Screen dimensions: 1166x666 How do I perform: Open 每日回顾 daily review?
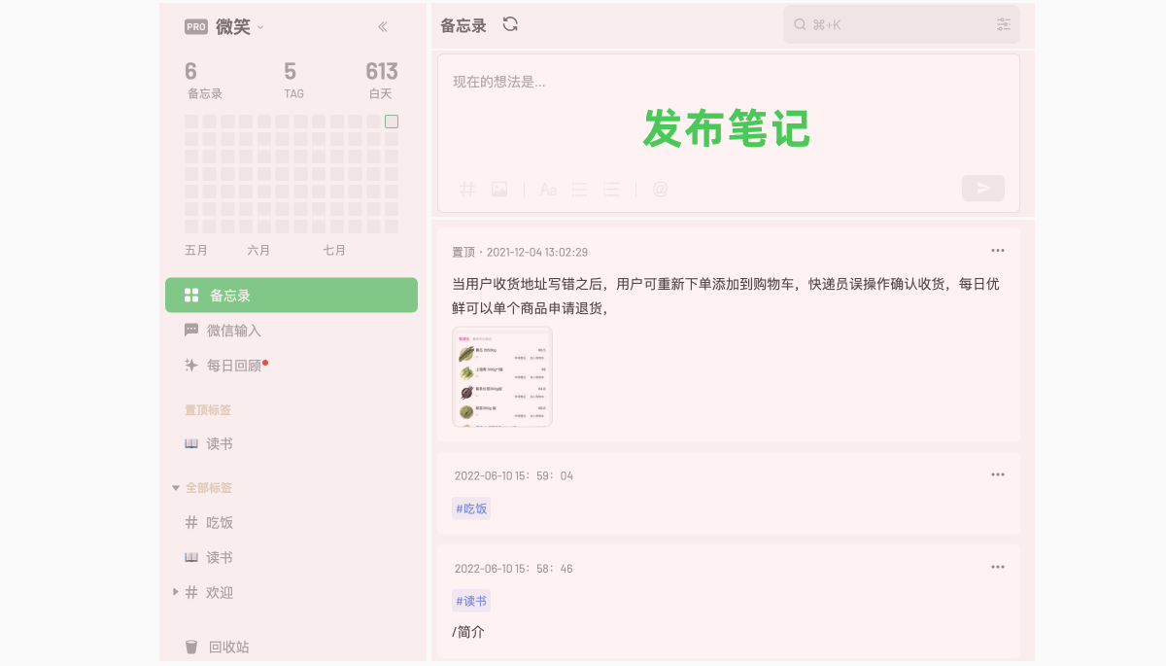tap(233, 366)
